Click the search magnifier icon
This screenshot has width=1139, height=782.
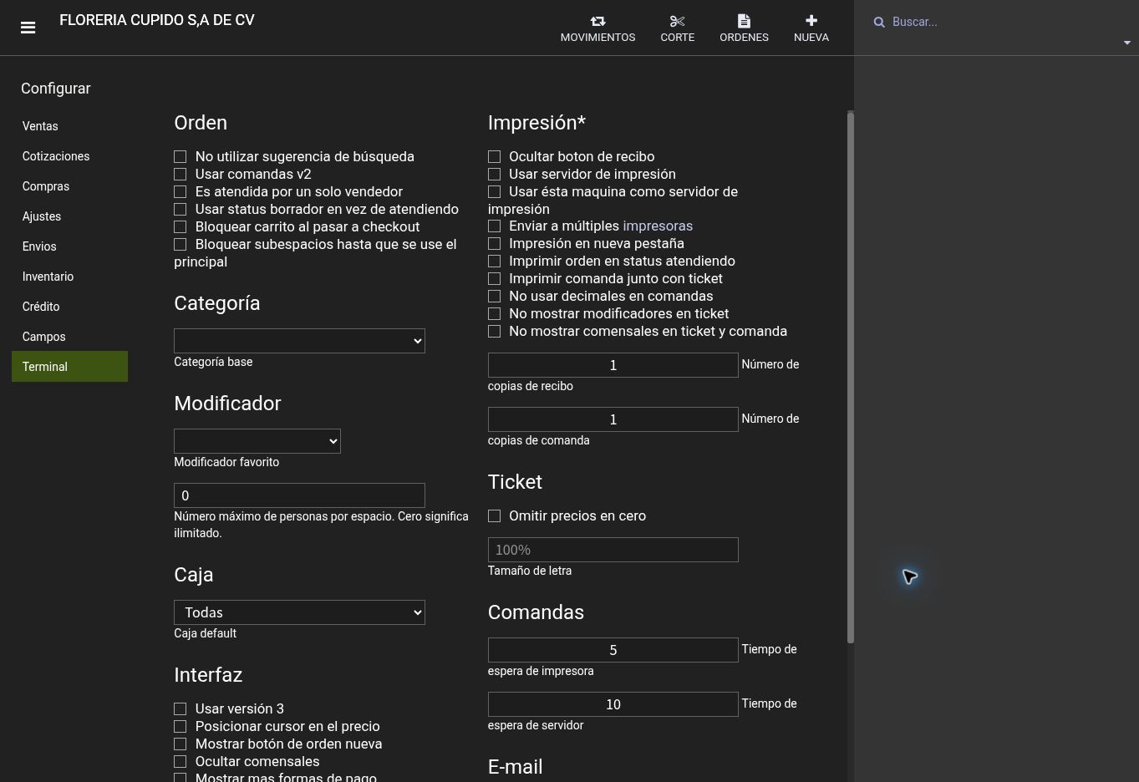coord(879,23)
